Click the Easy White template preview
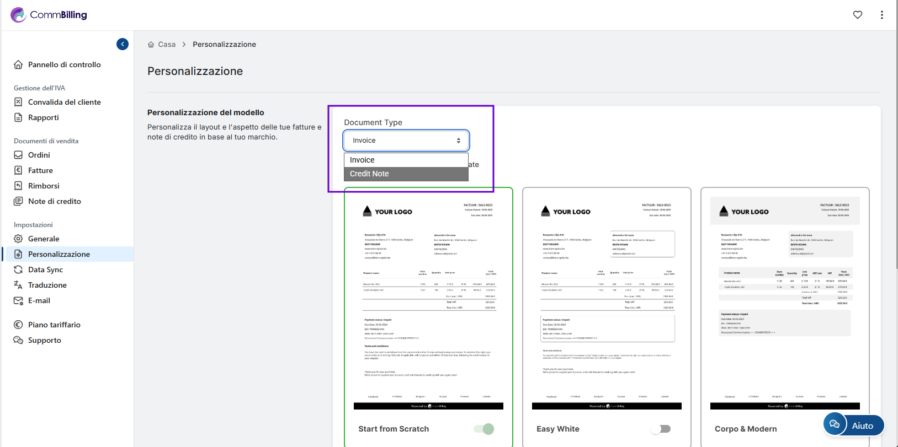This screenshot has width=898, height=447. 607,303
